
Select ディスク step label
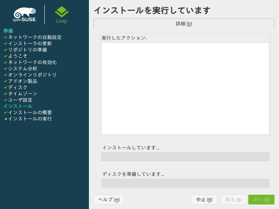[x=18, y=87]
